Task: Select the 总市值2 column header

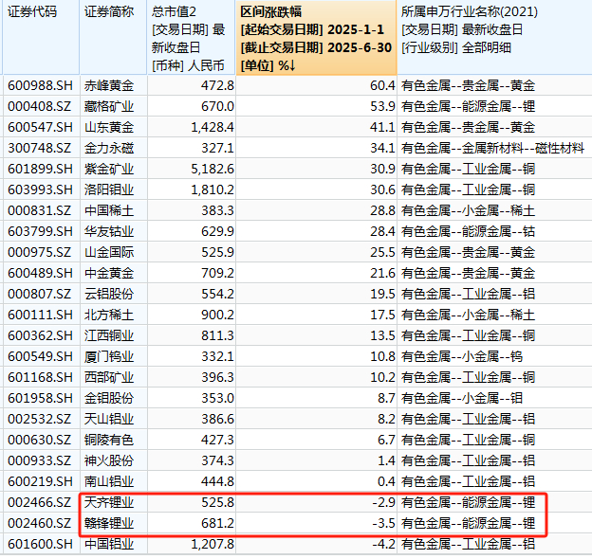Action: pos(192,37)
